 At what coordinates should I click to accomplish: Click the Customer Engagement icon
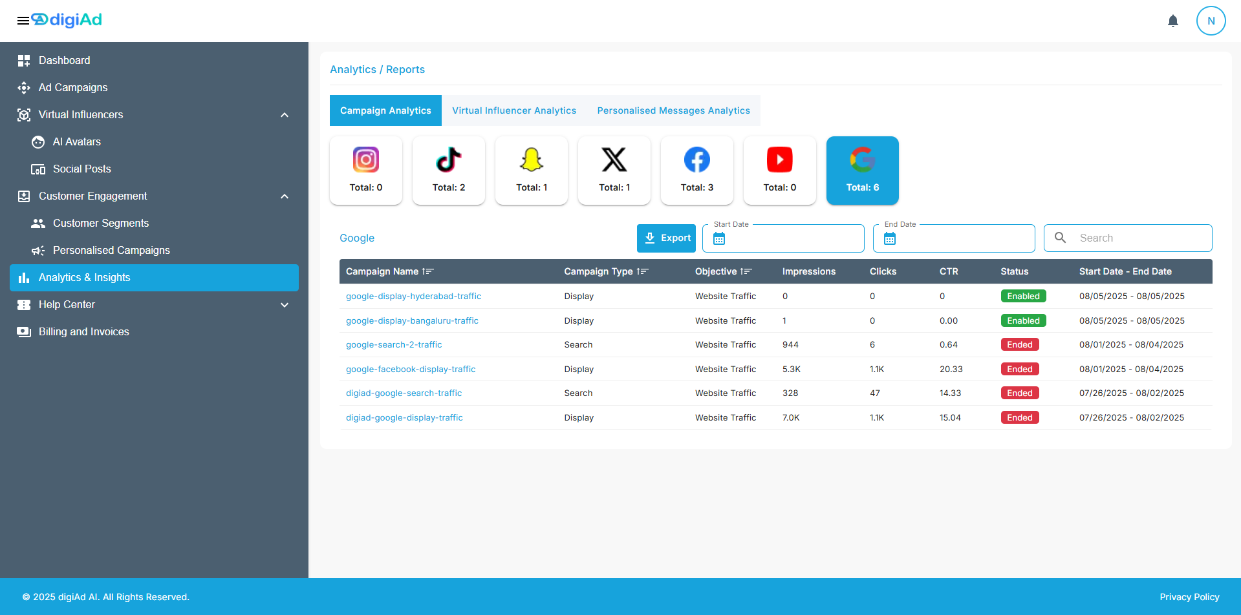pos(24,196)
